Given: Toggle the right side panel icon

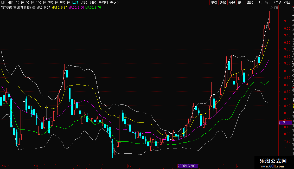Looking at the screenshot, I should pos(276,8).
